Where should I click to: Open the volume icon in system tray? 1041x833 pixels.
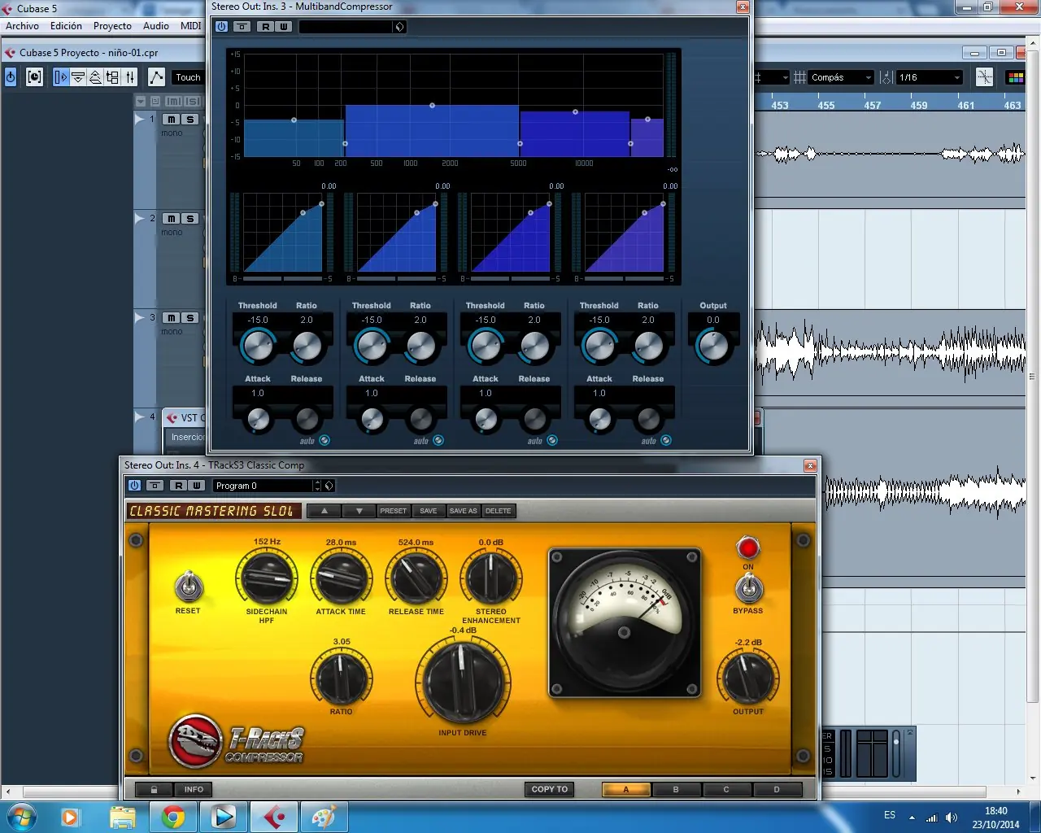[x=952, y=817]
